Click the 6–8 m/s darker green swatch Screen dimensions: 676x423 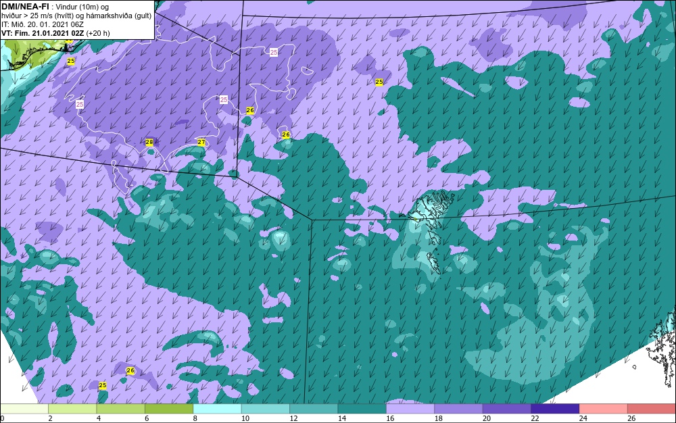[169, 409]
